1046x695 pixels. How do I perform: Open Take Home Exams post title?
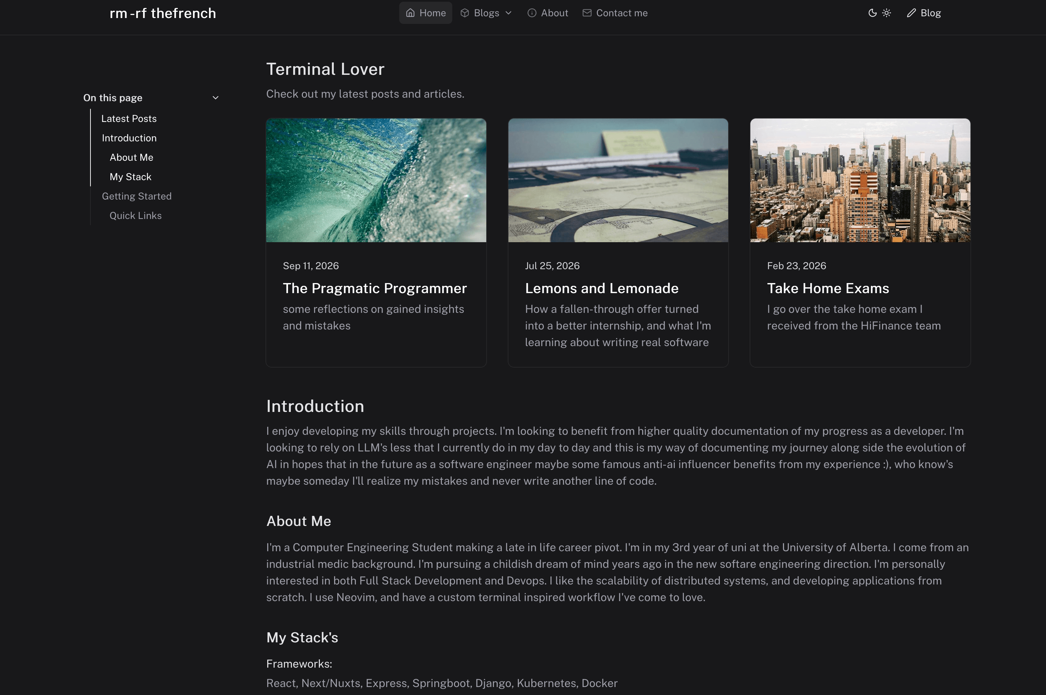click(x=828, y=288)
